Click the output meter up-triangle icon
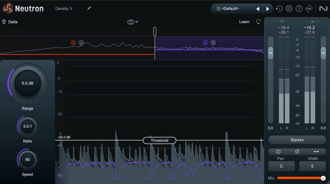This screenshot has width=330, height=184. pyautogui.click(x=313, y=21)
